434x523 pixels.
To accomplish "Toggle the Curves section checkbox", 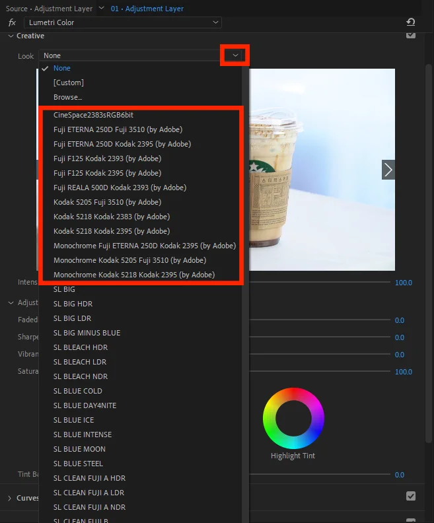I will (x=411, y=496).
